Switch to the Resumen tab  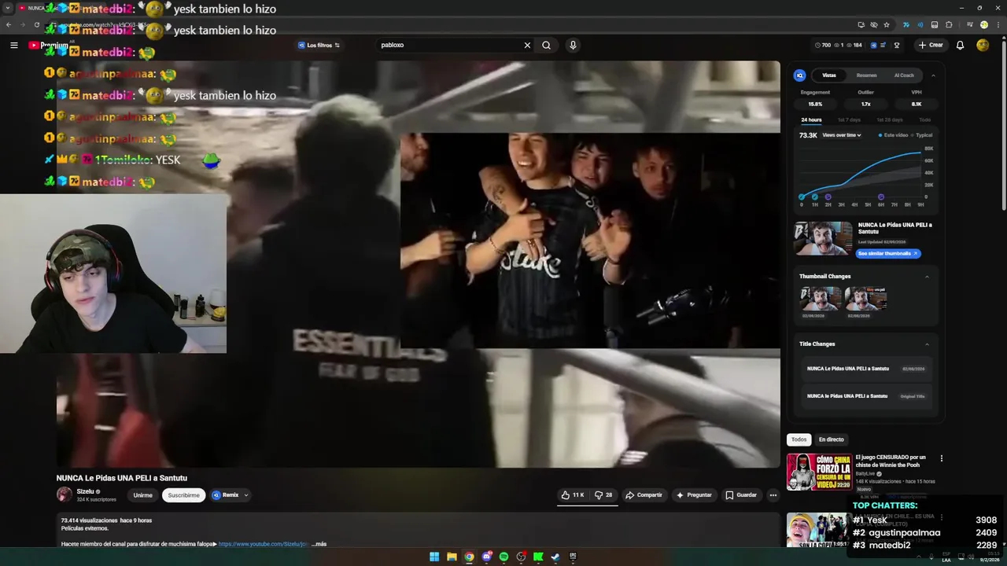coord(866,75)
